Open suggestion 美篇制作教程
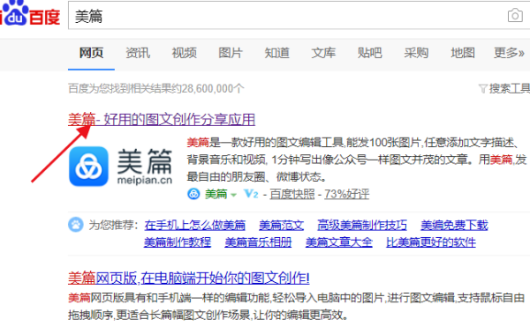Viewport: 530px width, 327px height. [x=178, y=242]
